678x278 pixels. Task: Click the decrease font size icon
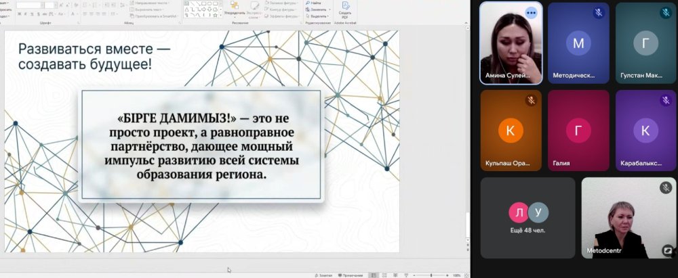point(67,5)
